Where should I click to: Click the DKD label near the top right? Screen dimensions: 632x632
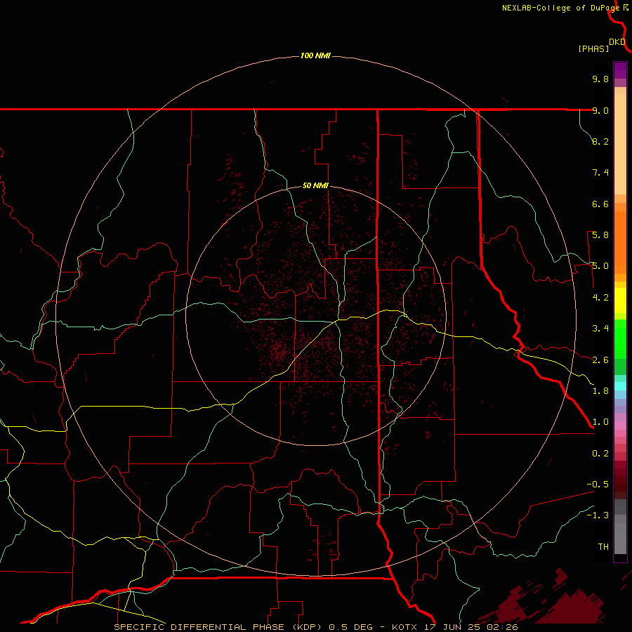pyautogui.click(x=617, y=42)
